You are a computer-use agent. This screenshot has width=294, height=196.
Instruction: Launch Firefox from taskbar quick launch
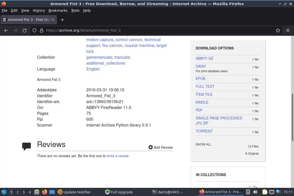coord(44,192)
